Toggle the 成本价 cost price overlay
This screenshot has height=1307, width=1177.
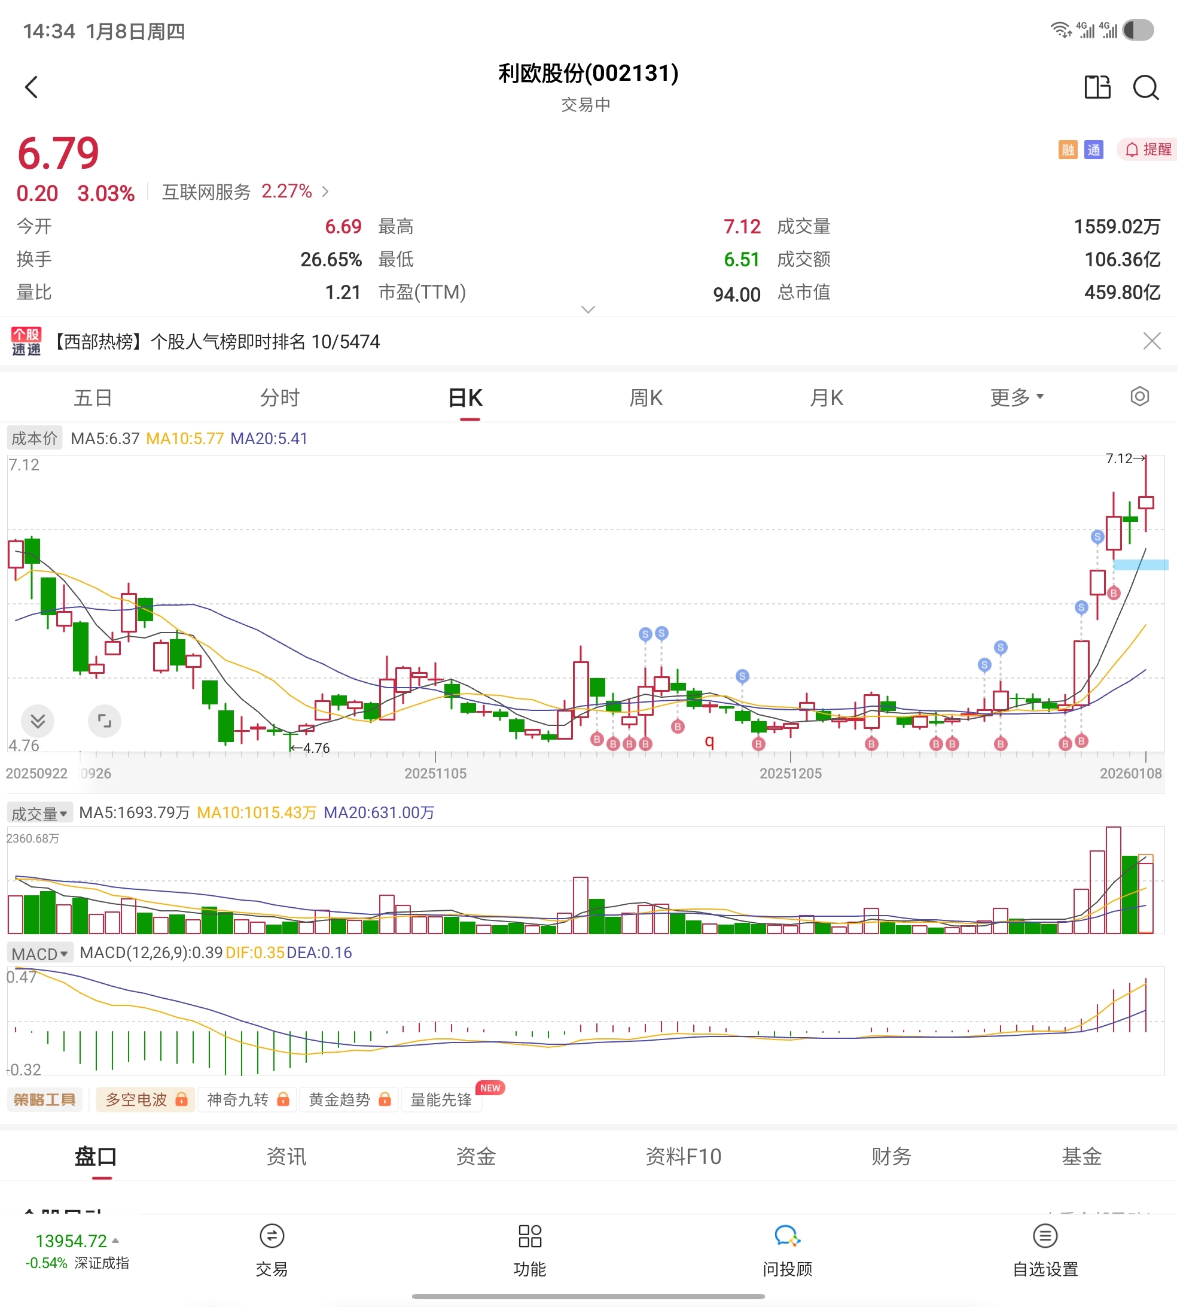34,438
